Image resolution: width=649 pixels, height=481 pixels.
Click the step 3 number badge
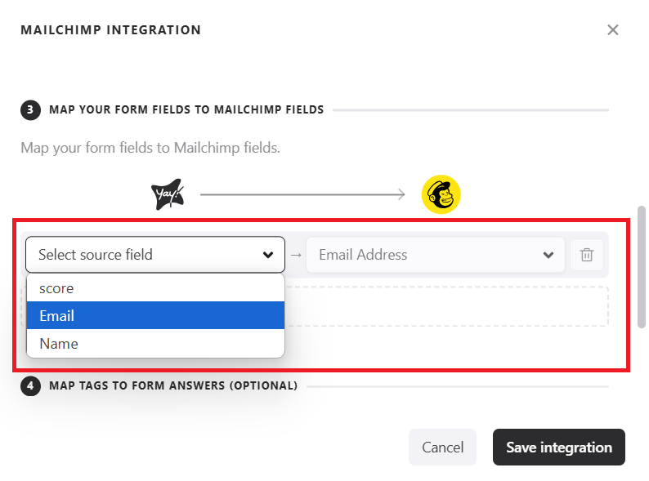click(x=30, y=109)
